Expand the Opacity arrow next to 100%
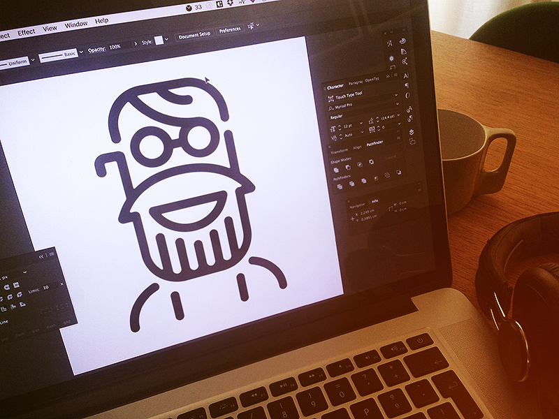 [136, 43]
